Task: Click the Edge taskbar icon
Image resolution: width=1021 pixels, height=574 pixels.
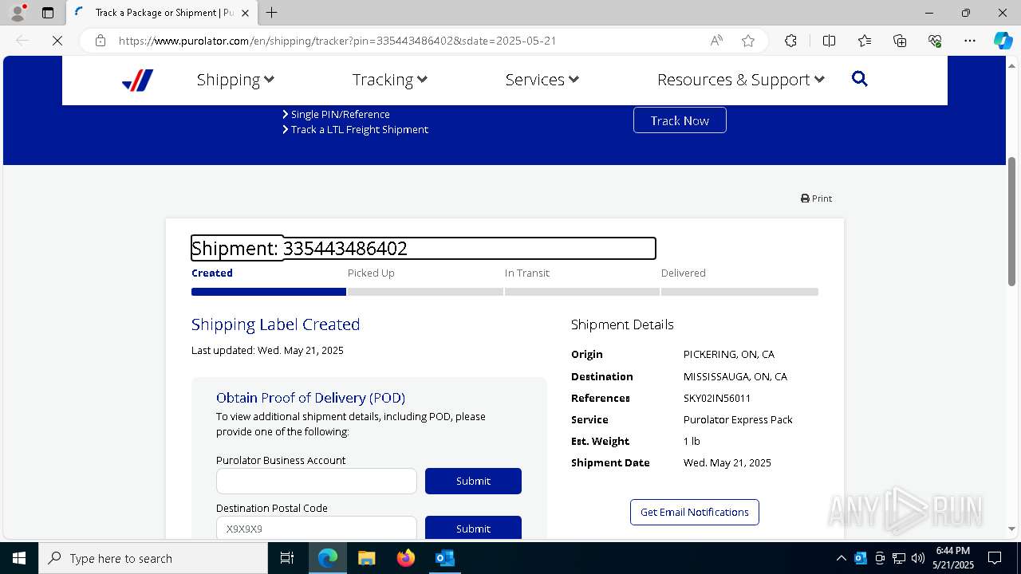Action: point(328,558)
